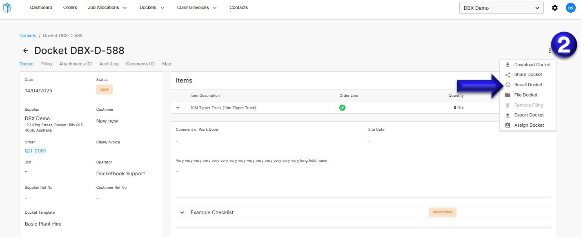
Task: Select the Docket tab
Action: point(27,64)
